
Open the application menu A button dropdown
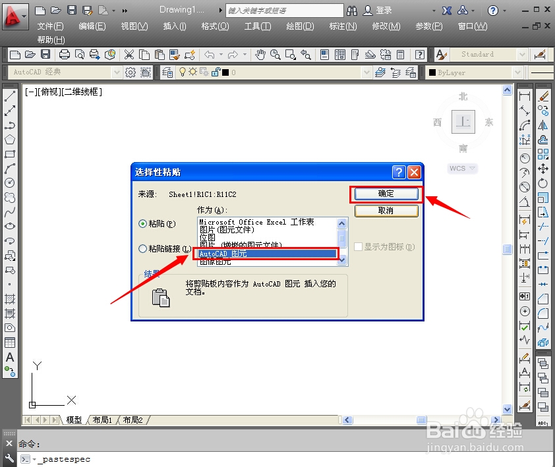15,16
